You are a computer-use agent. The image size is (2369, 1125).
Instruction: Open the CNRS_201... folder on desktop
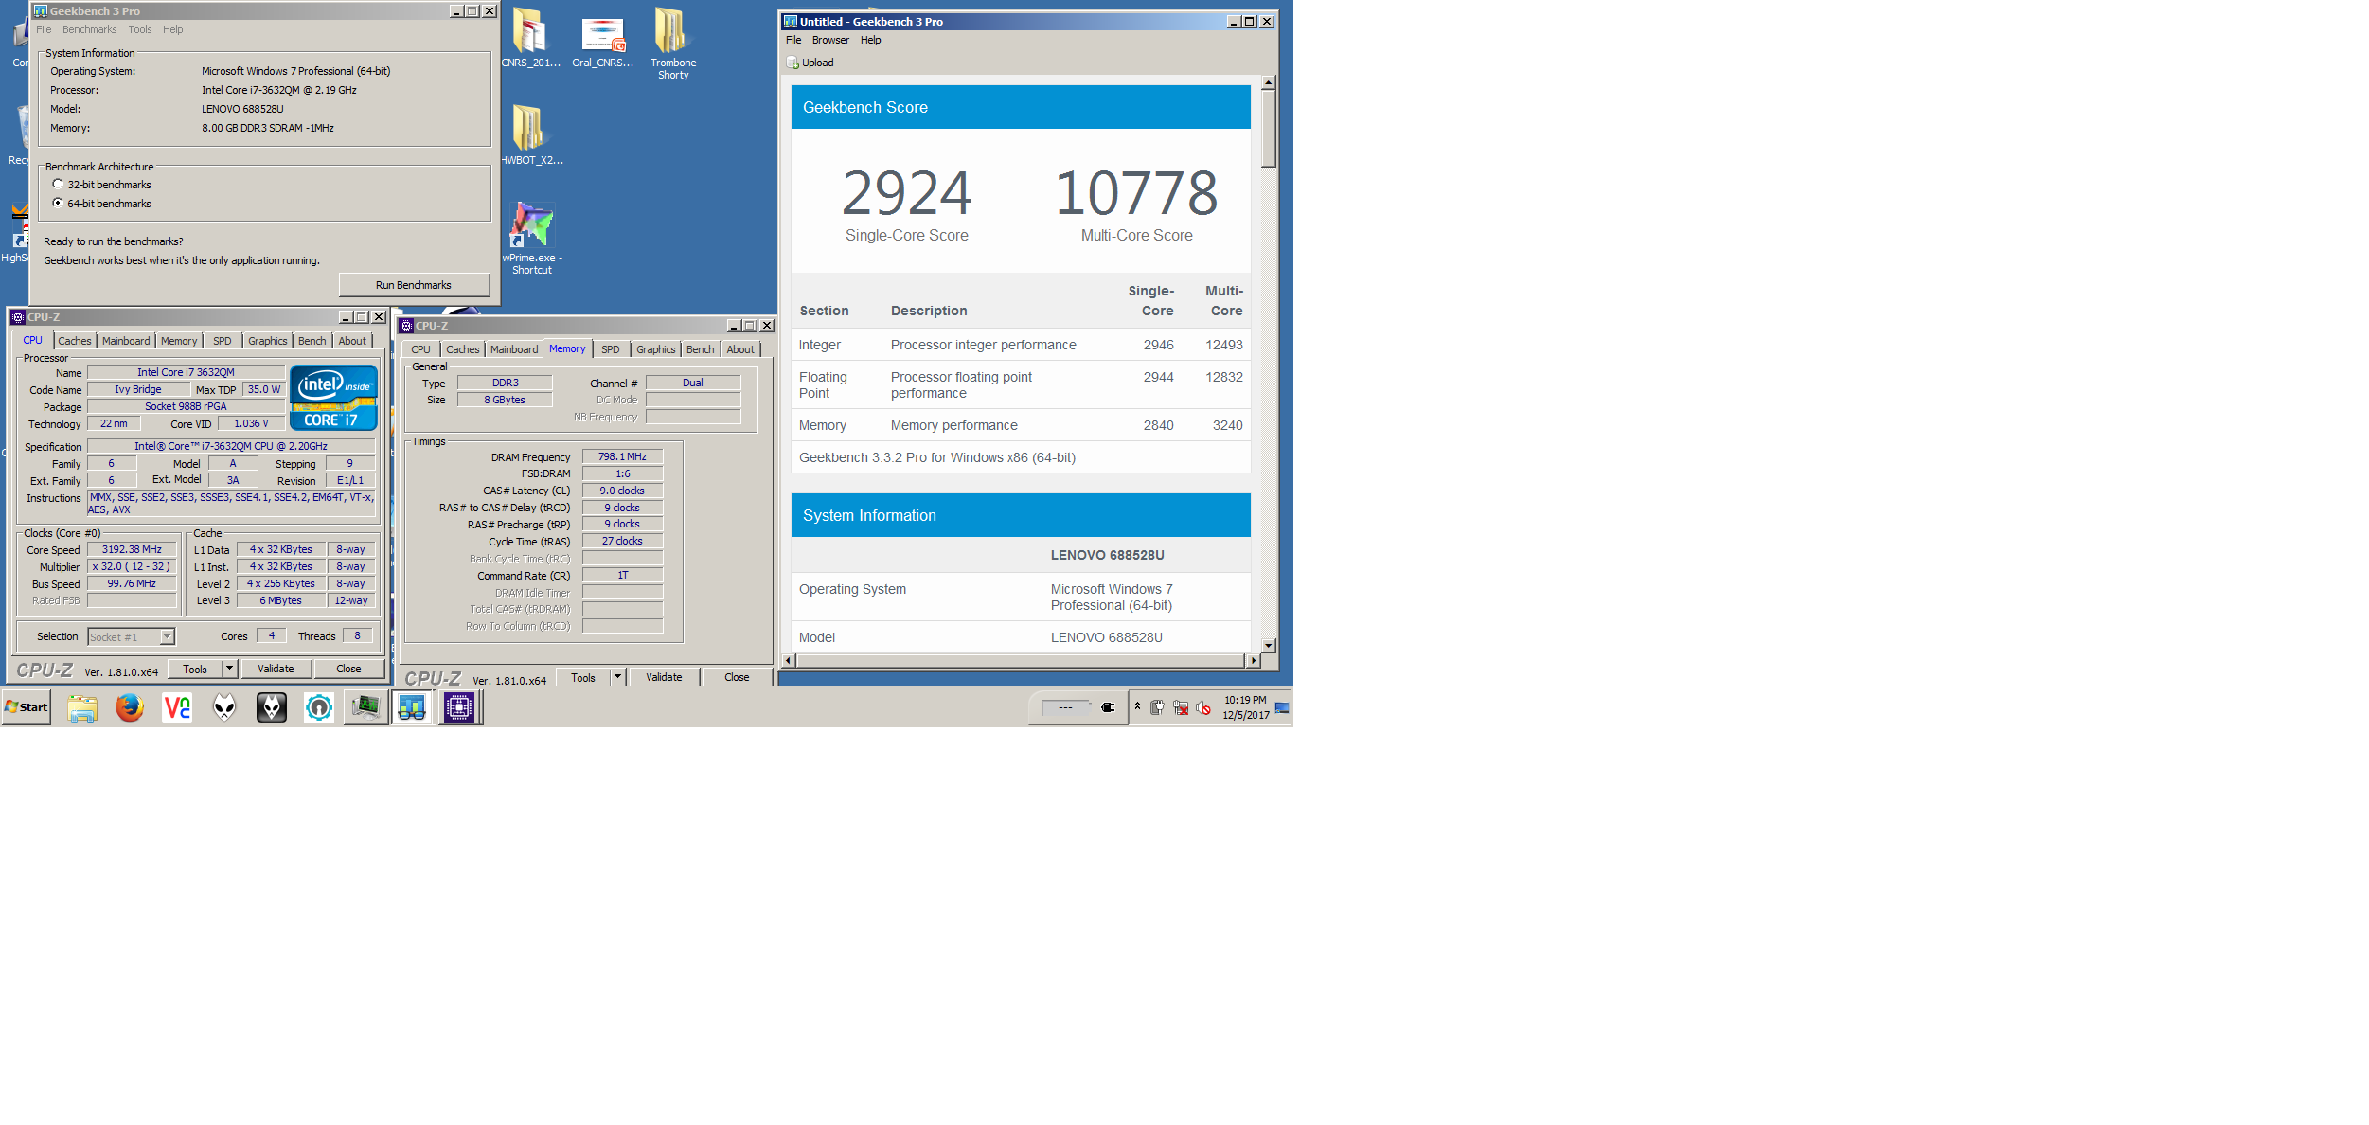[530, 37]
